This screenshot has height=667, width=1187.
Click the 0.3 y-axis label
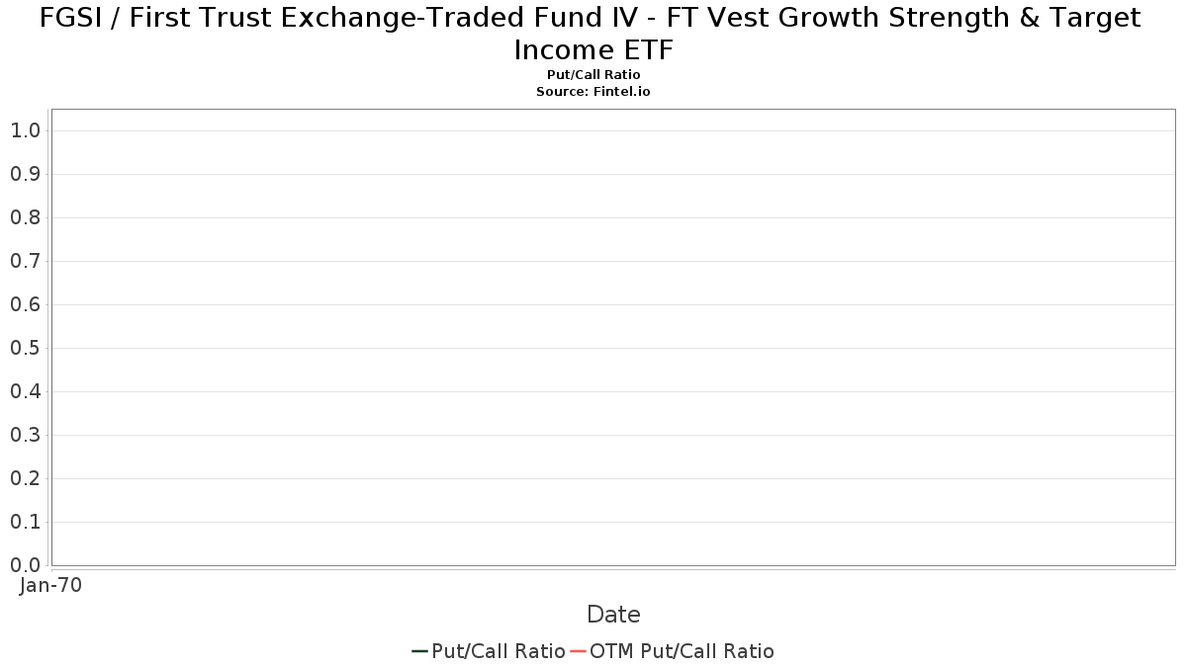[x=25, y=435]
